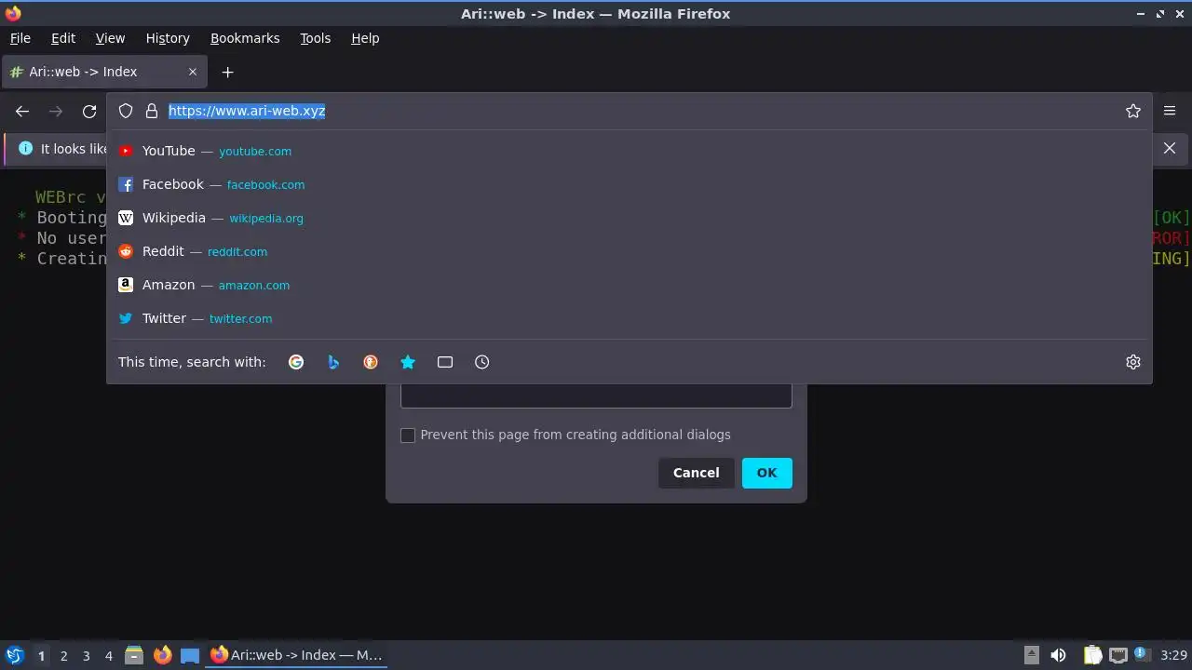This screenshot has height=670, width=1192.
Task: Switch to workspace 2 in taskbar
Action: point(63,655)
